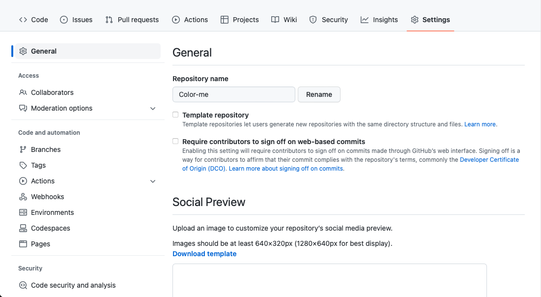Image resolution: width=541 pixels, height=297 pixels.
Task: Follow the Download template link
Action: pos(204,254)
